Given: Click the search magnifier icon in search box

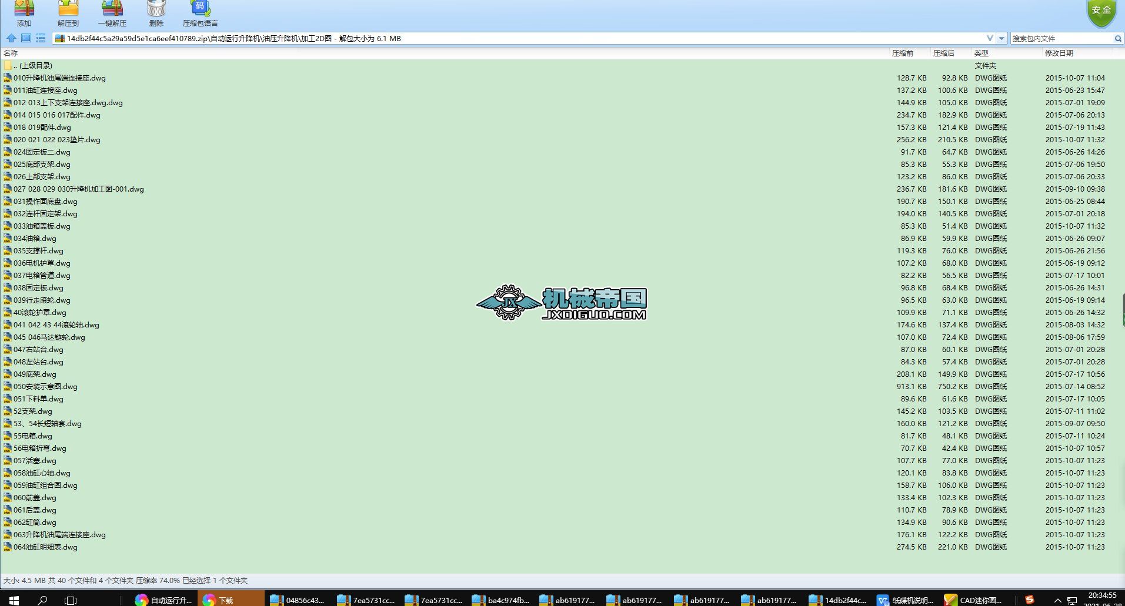Looking at the screenshot, I should pyautogui.click(x=1117, y=38).
